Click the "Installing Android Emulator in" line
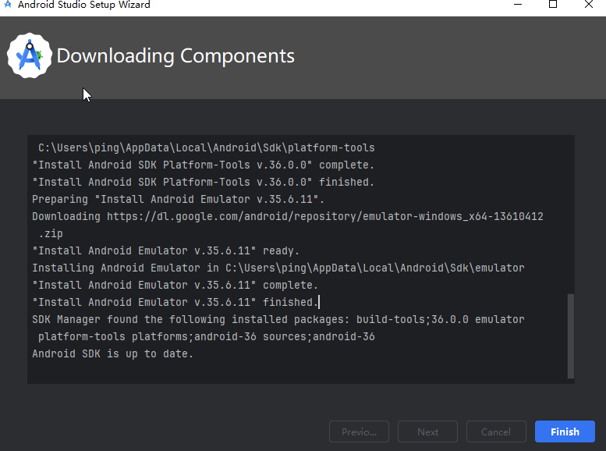606x451 pixels. [278, 268]
